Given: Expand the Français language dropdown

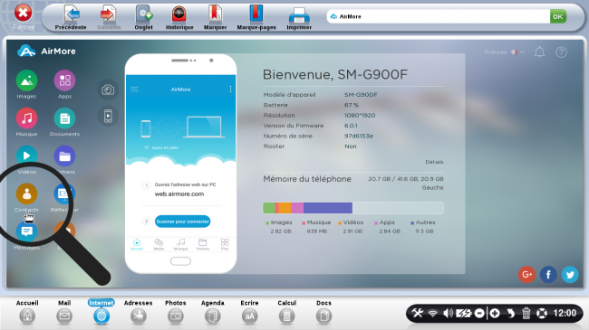Looking at the screenshot, I should point(505,52).
